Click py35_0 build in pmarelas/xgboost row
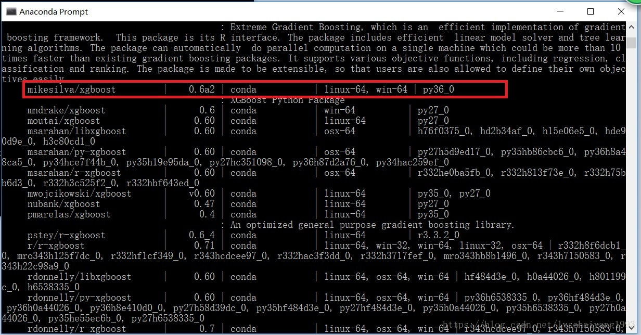The image size is (641, 335). click(x=433, y=214)
